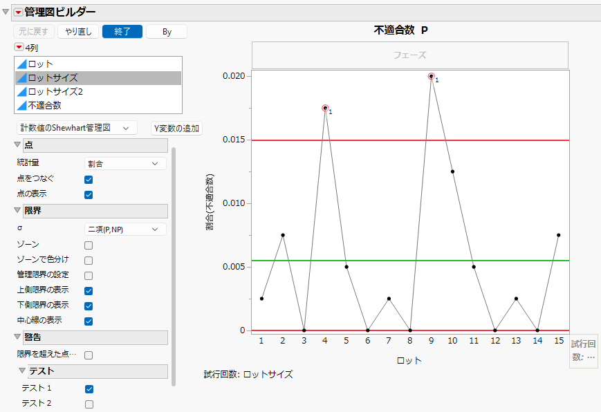
Task: Click the 元に戻す button
Action: tap(34, 31)
